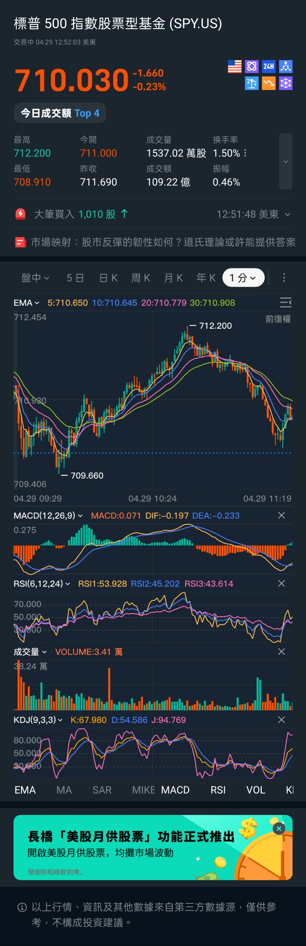Close the RSI indicator panel
The height and width of the screenshot is (946, 306).
282,583
